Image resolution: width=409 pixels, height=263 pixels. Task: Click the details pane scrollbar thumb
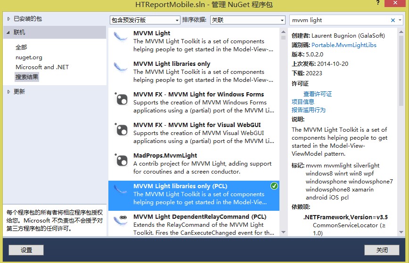coord(401,71)
